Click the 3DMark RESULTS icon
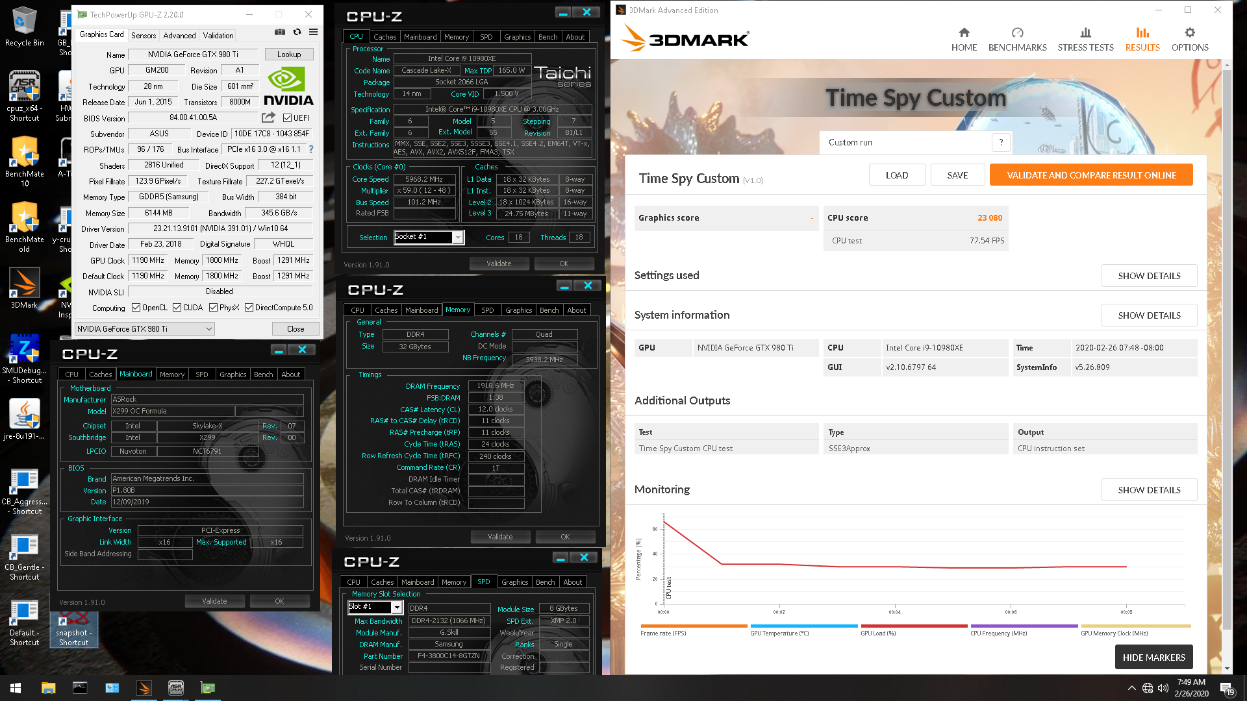 (1142, 32)
